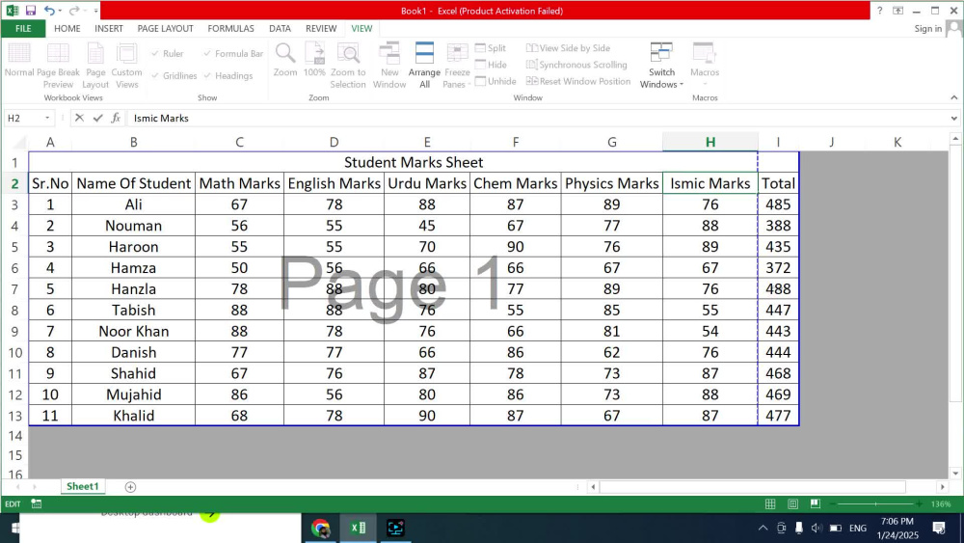964x543 pixels.
Task: Collapse the ribbon with the arrow
Action: (x=953, y=97)
